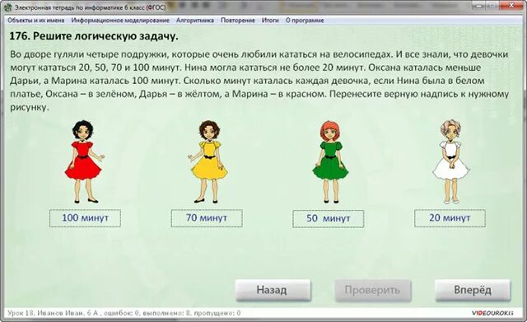Click the girl in the red dress

point(84,161)
